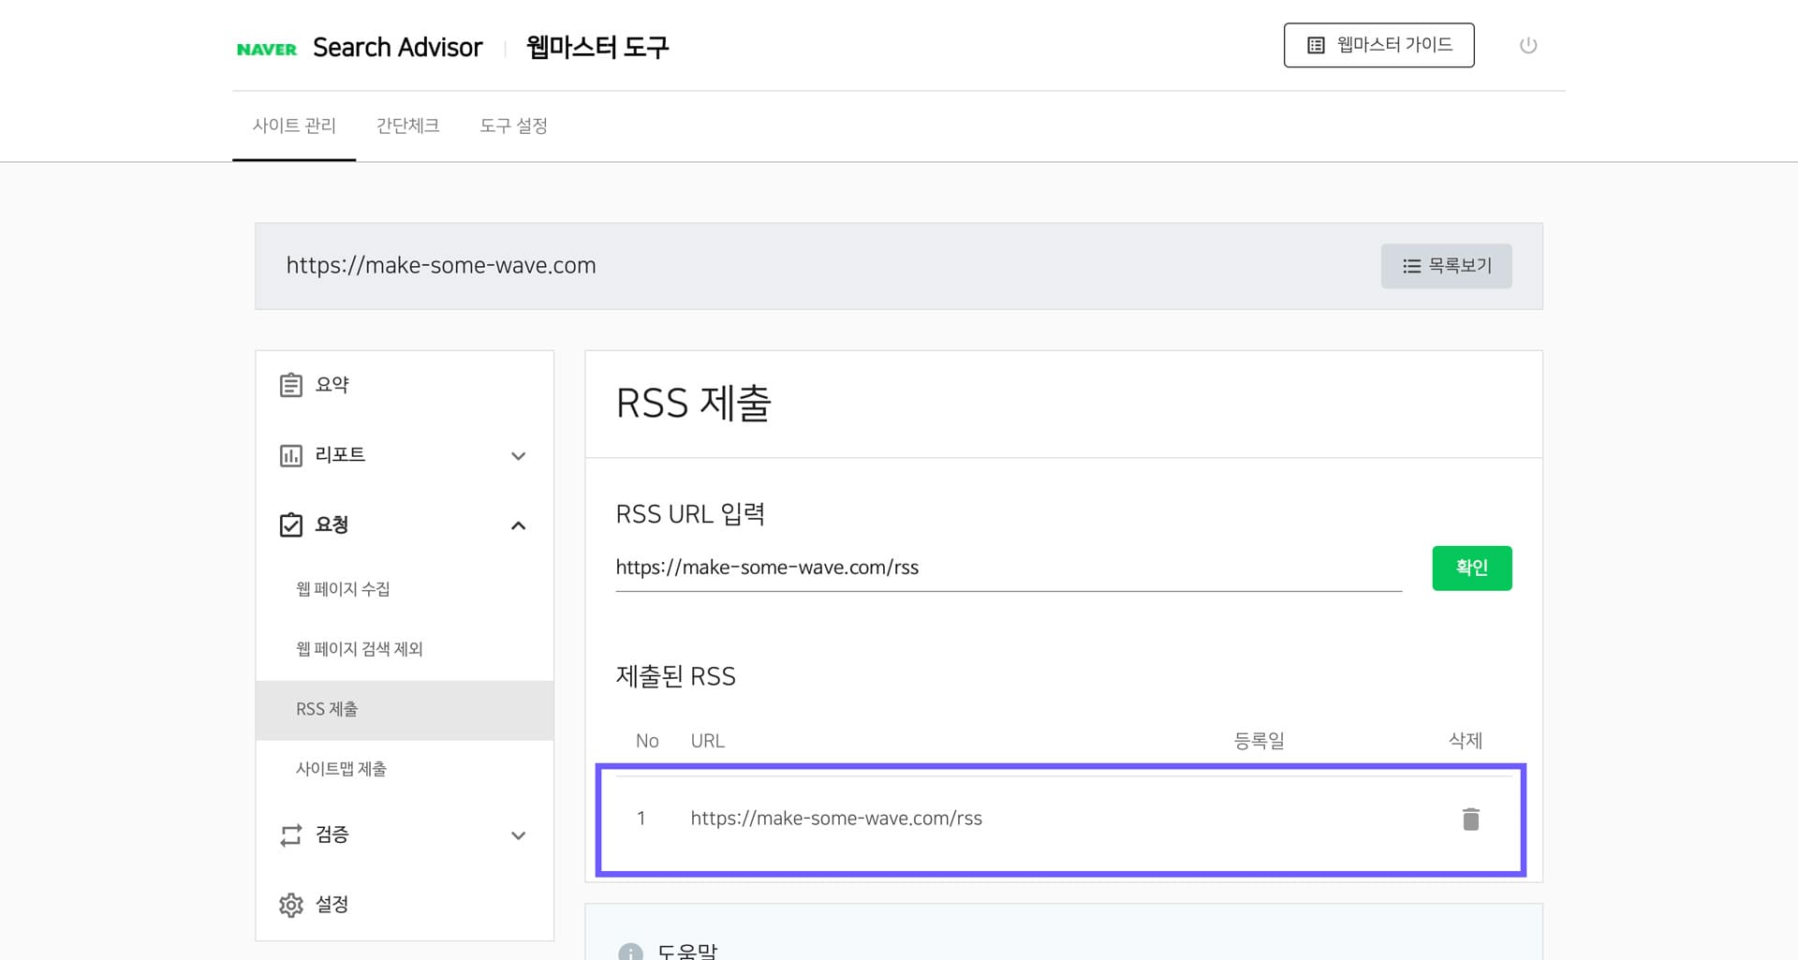Select the 리포트 chart icon in sidebar
1798x960 pixels.
pos(290,455)
